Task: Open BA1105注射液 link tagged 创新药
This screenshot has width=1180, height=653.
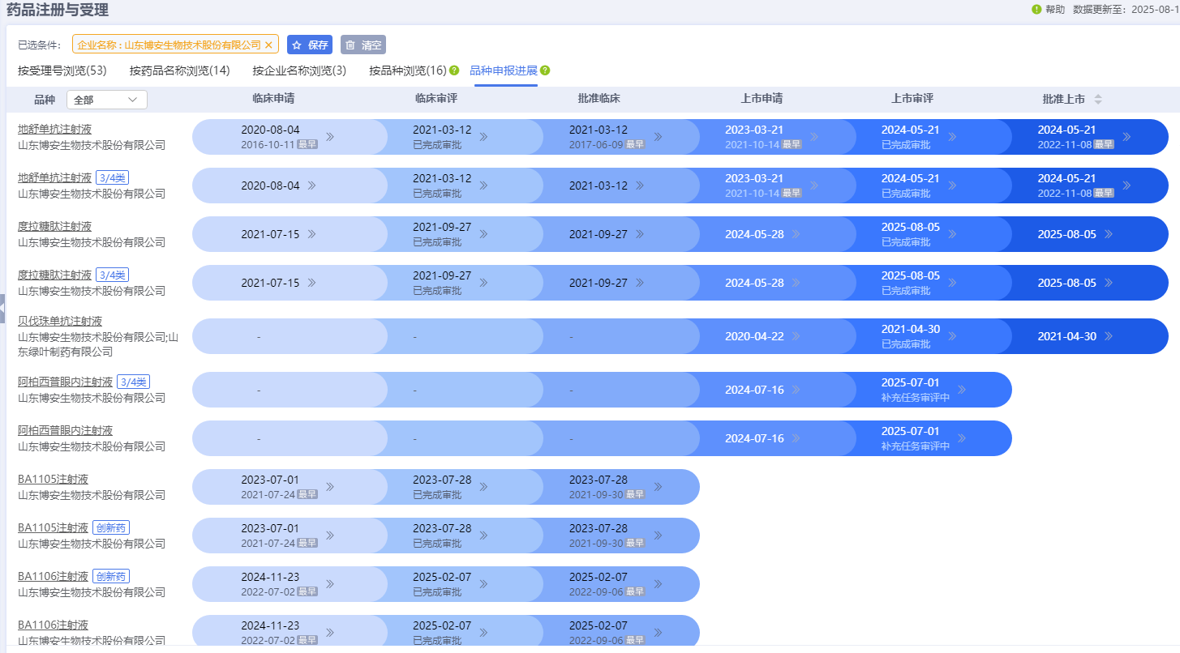Action: point(53,527)
